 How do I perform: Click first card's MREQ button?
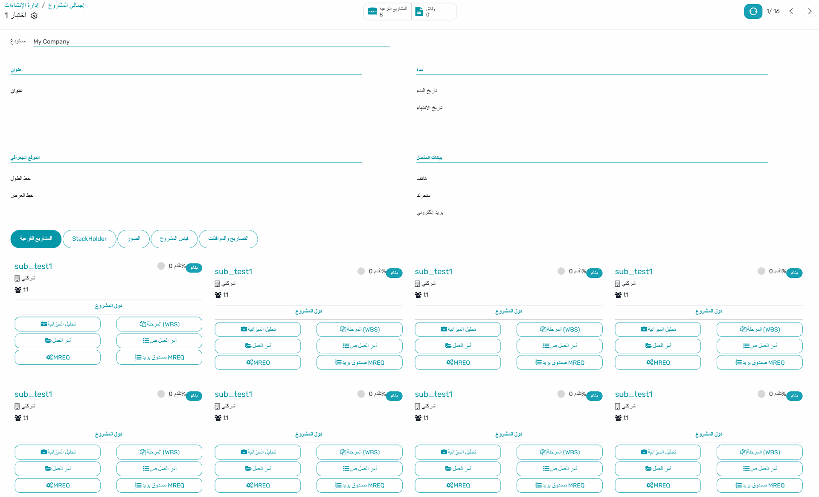click(x=58, y=357)
